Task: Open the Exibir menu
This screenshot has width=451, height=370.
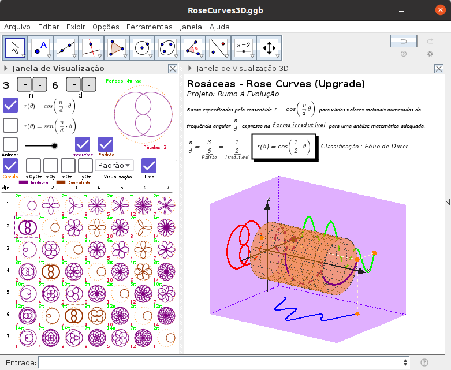Action: click(x=76, y=27)
